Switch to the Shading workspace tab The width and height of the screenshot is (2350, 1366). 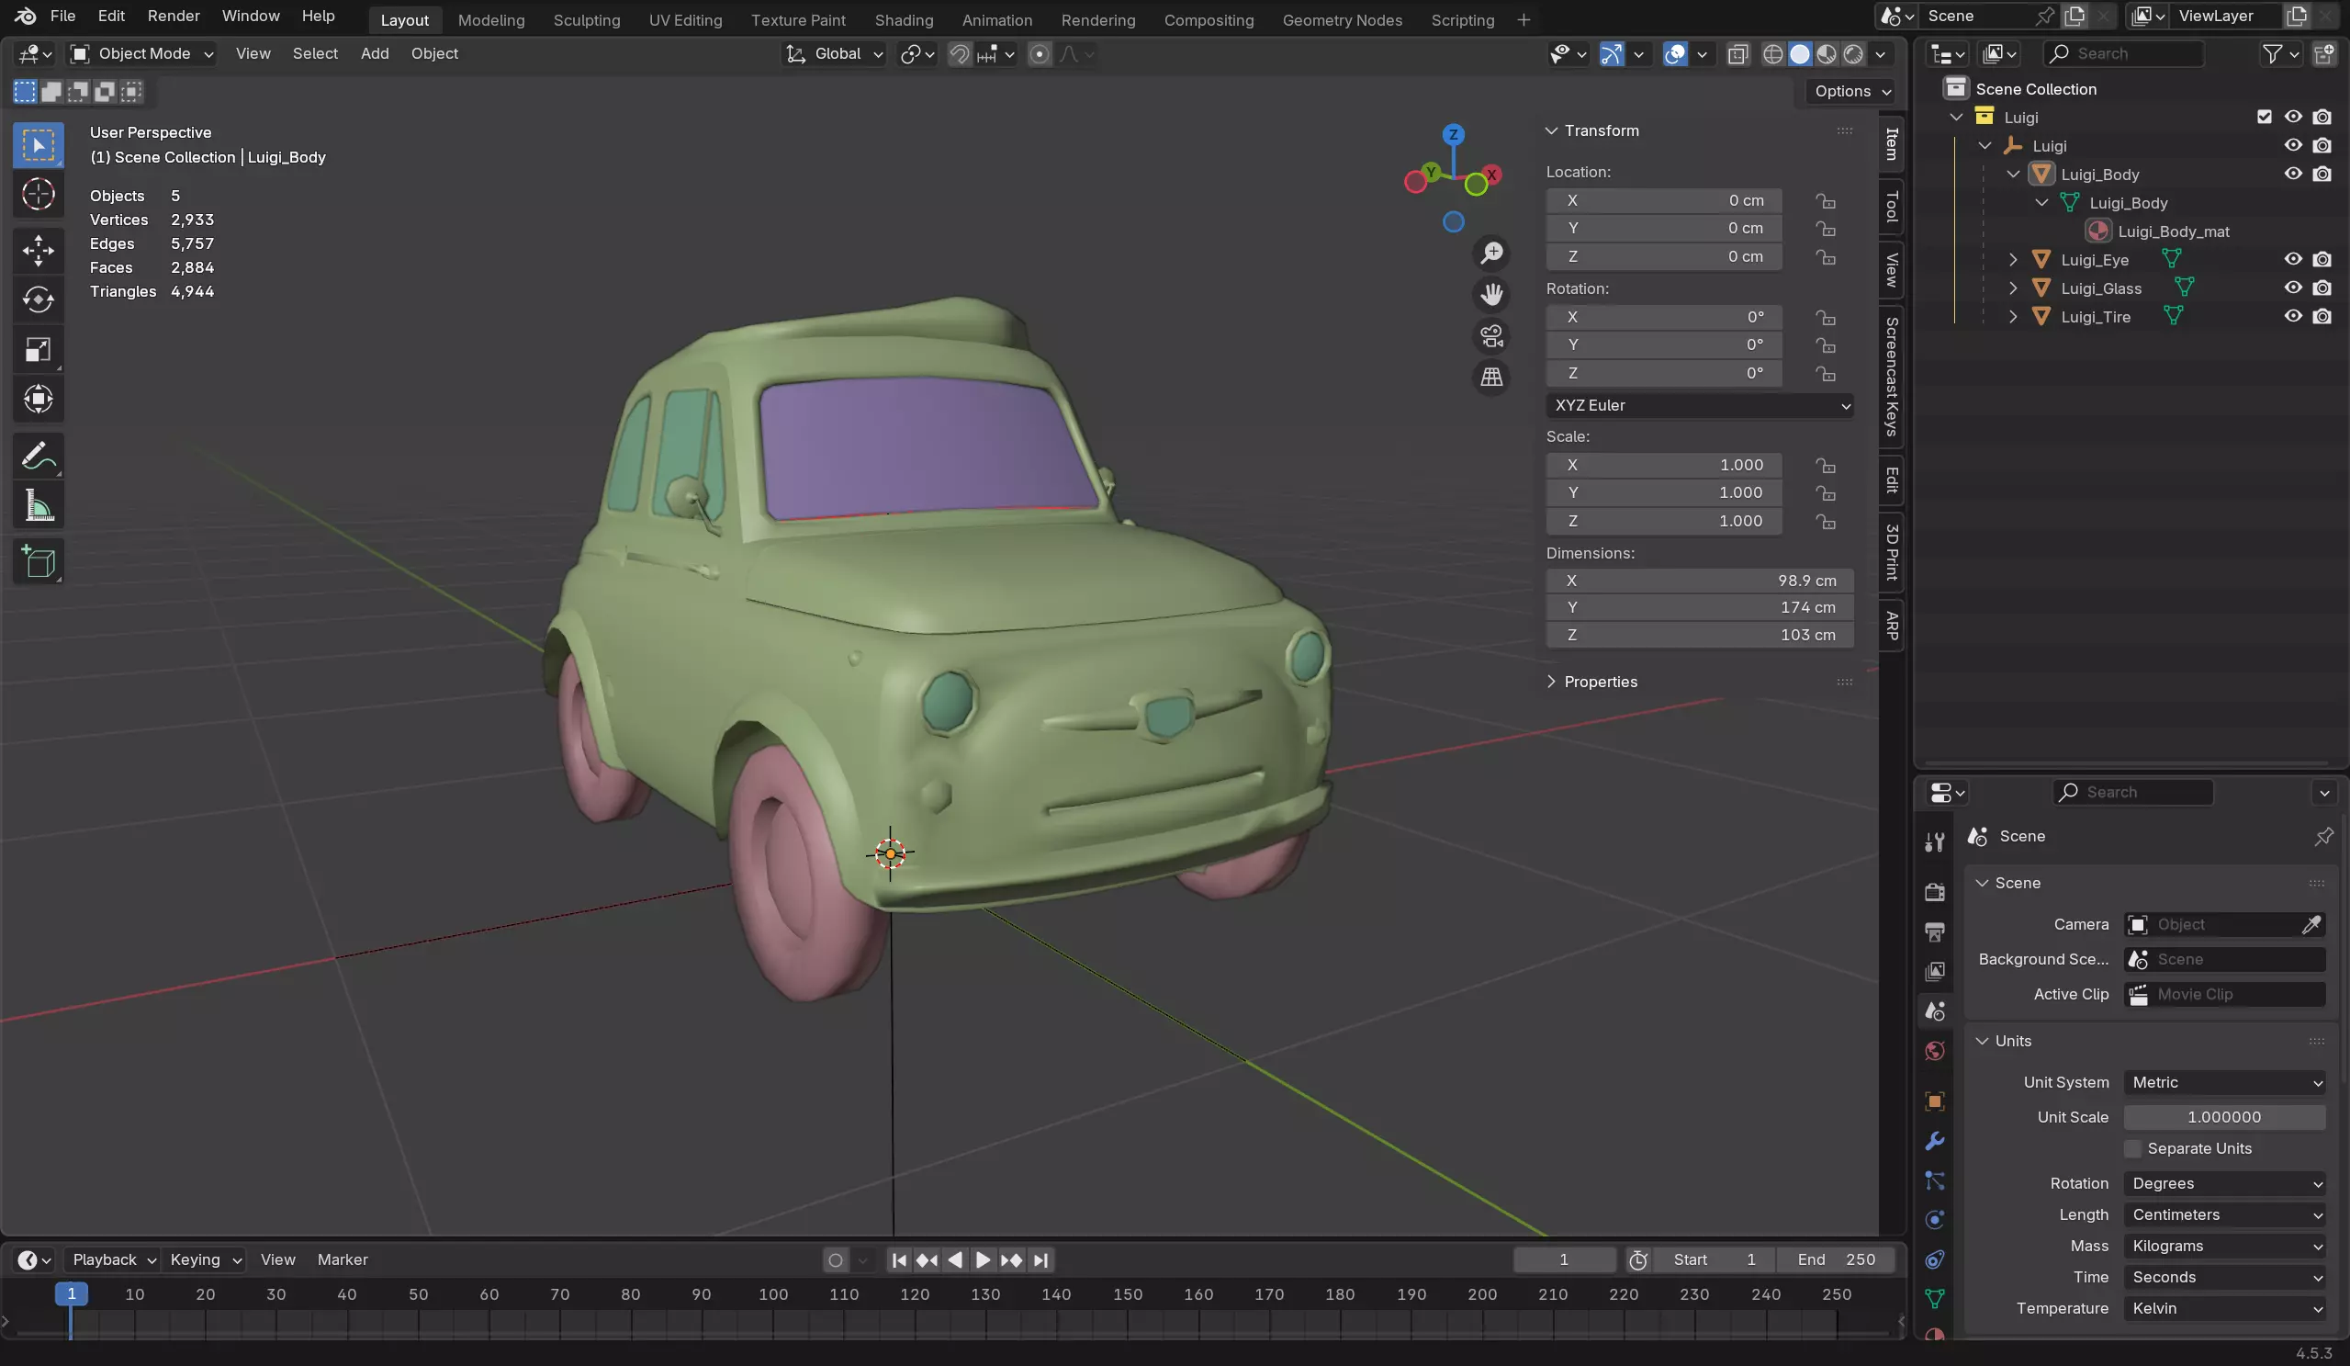(904, 19)
